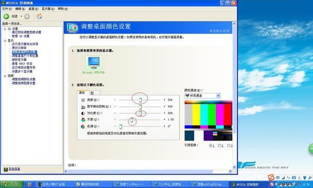Click the brightness sun icon
This screenshot has height=188, width=313.
[x=83, y=100]
